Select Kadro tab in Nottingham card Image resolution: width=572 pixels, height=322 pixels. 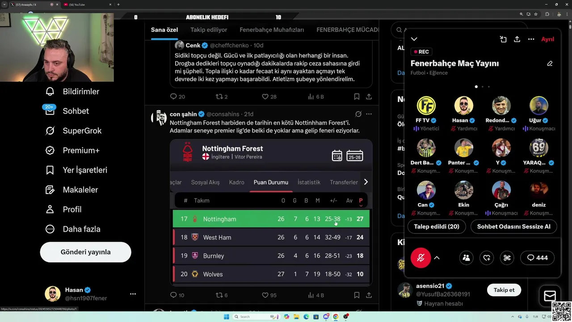[236, 182]
